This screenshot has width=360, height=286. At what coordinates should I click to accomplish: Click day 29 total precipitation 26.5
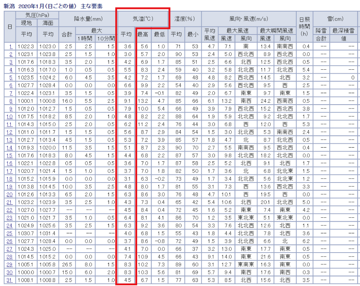coord(67,264)
